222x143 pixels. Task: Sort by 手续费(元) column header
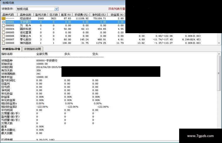click(x=81, y=15)
